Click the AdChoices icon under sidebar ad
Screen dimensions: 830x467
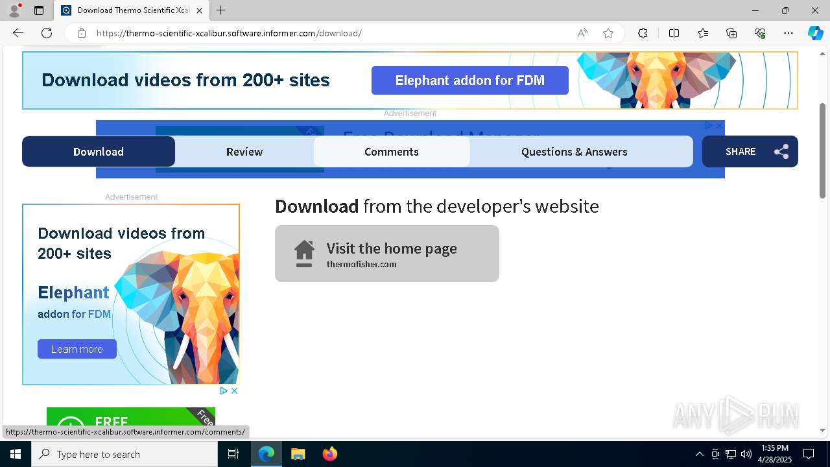tap(224, 390)
